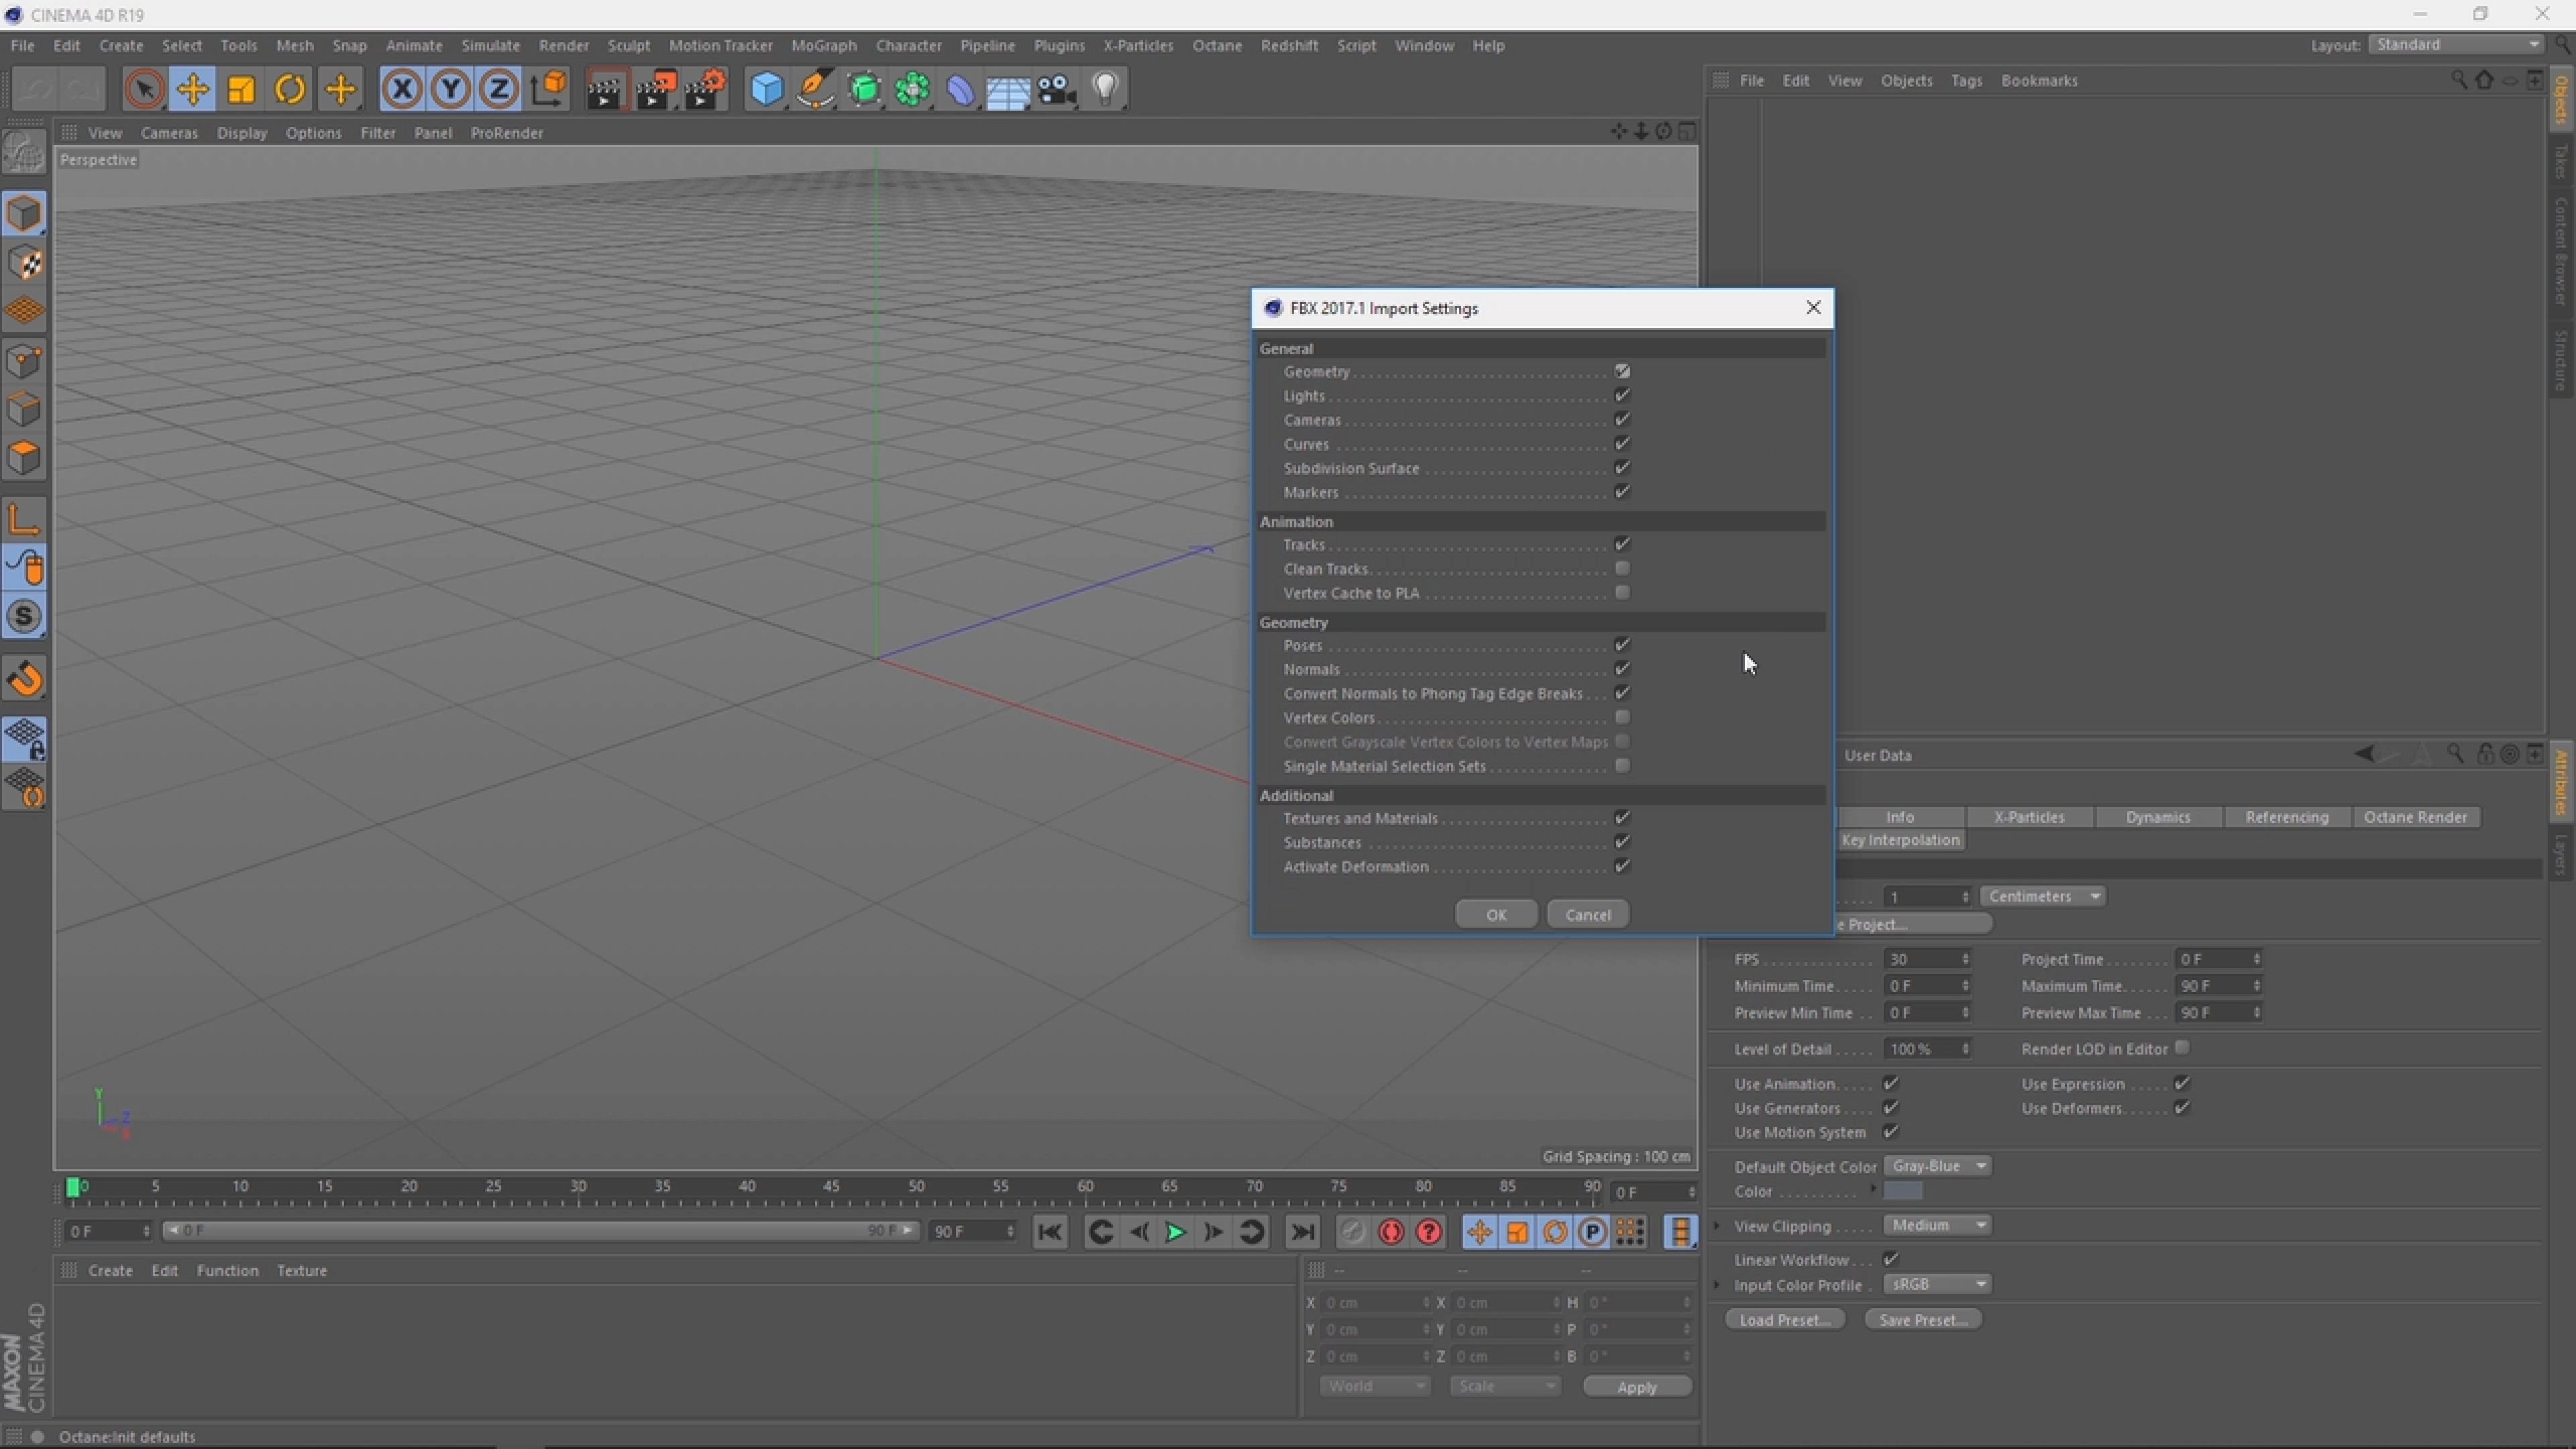The image size is (2576, 1449).
Task: Enable Clean Tracks checkbox
Action: 1622,568
